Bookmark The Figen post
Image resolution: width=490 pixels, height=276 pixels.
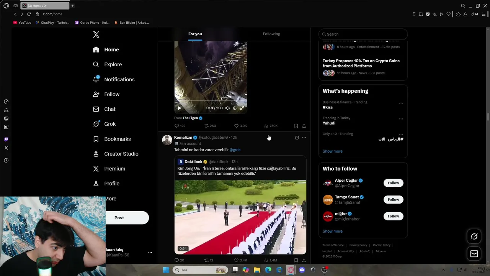[296, 126]
